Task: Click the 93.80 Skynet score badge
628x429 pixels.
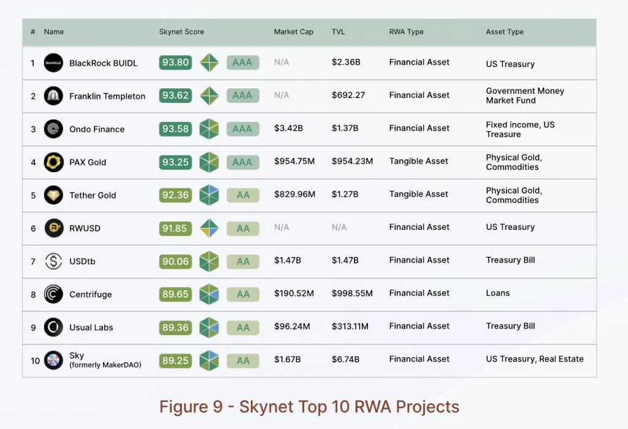Action: [175, 63]
